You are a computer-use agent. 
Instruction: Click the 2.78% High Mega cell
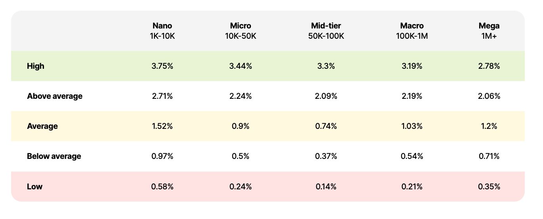(489, 66)
